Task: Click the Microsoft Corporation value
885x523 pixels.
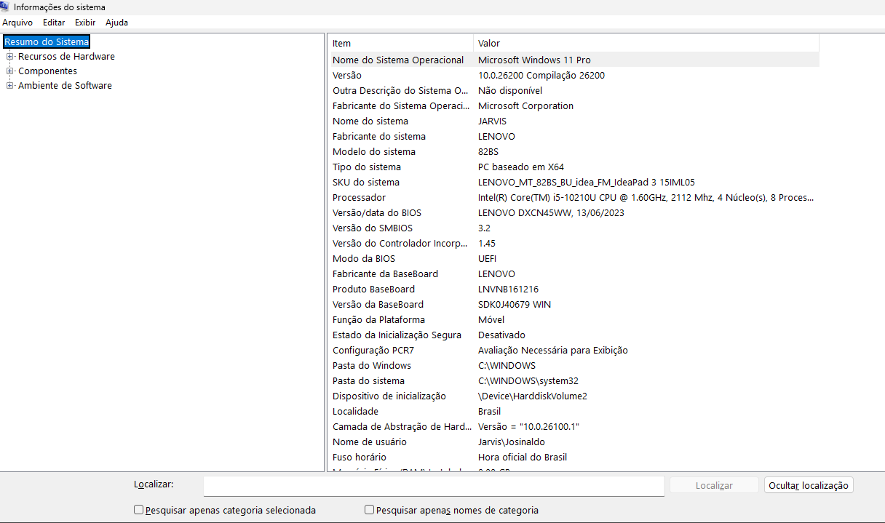Action: [x=525, y=106]
